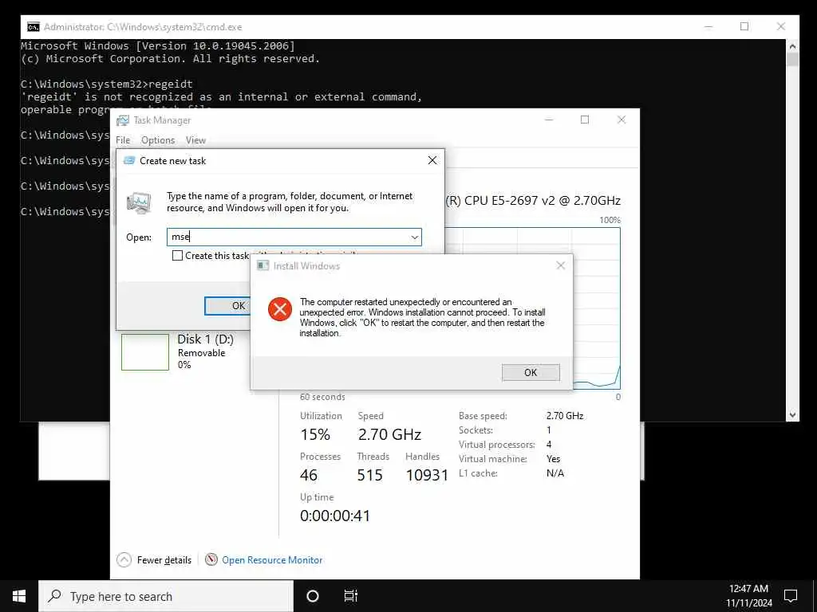Viewport: 817px width, 612px height.
Task: Close the Install Windows error dialog
Action: click(x=561, y=265)
